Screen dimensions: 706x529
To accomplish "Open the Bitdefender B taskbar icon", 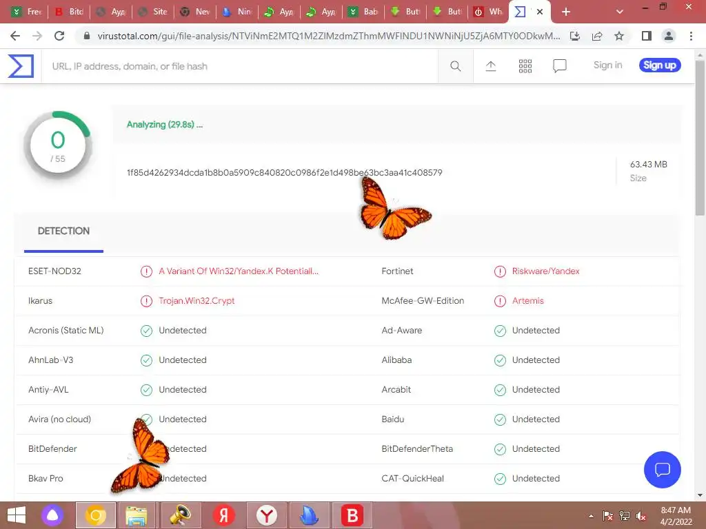I will pos(352,515).
